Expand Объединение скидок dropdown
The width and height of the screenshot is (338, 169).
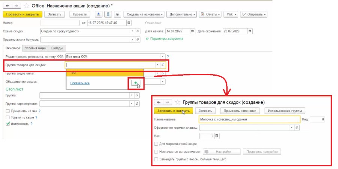[163, 82]
